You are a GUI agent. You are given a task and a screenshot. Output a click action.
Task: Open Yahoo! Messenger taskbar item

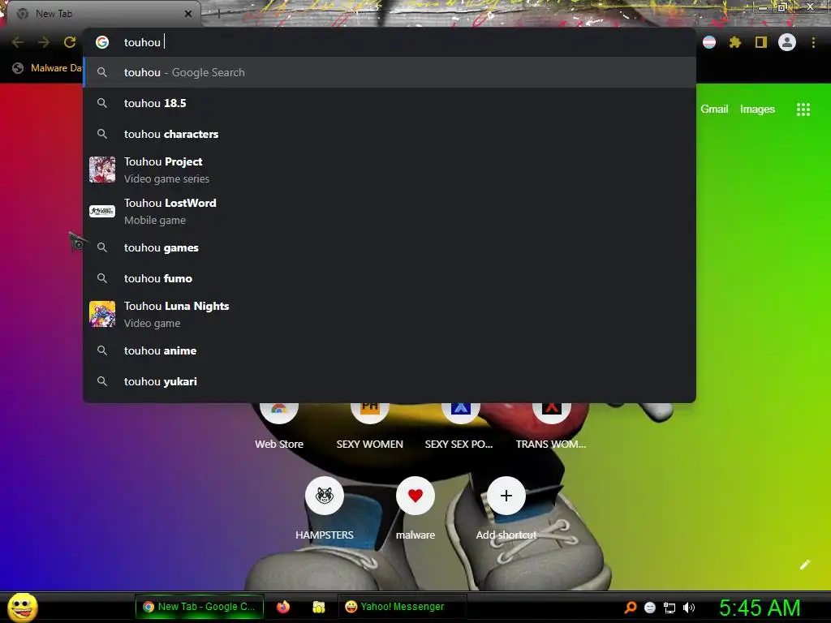point(402,607)
